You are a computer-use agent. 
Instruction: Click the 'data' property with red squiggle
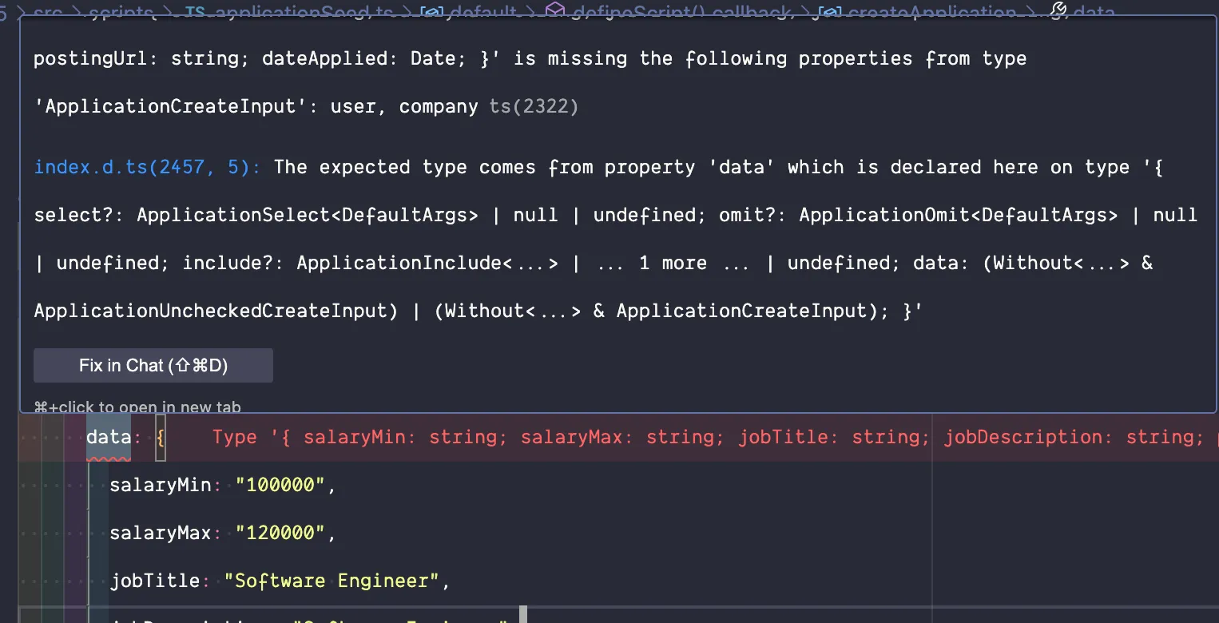(x=108, y=438)
